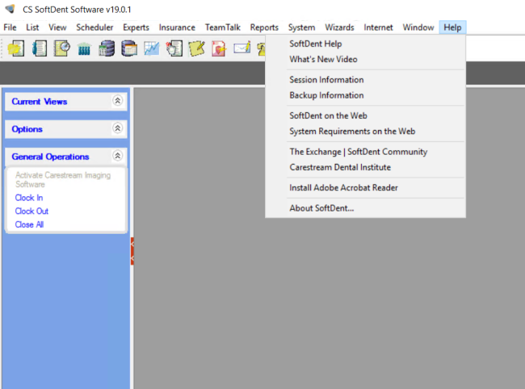
Task: Choose Install Adobe Acrobat Reader
Action: [365, 188]
